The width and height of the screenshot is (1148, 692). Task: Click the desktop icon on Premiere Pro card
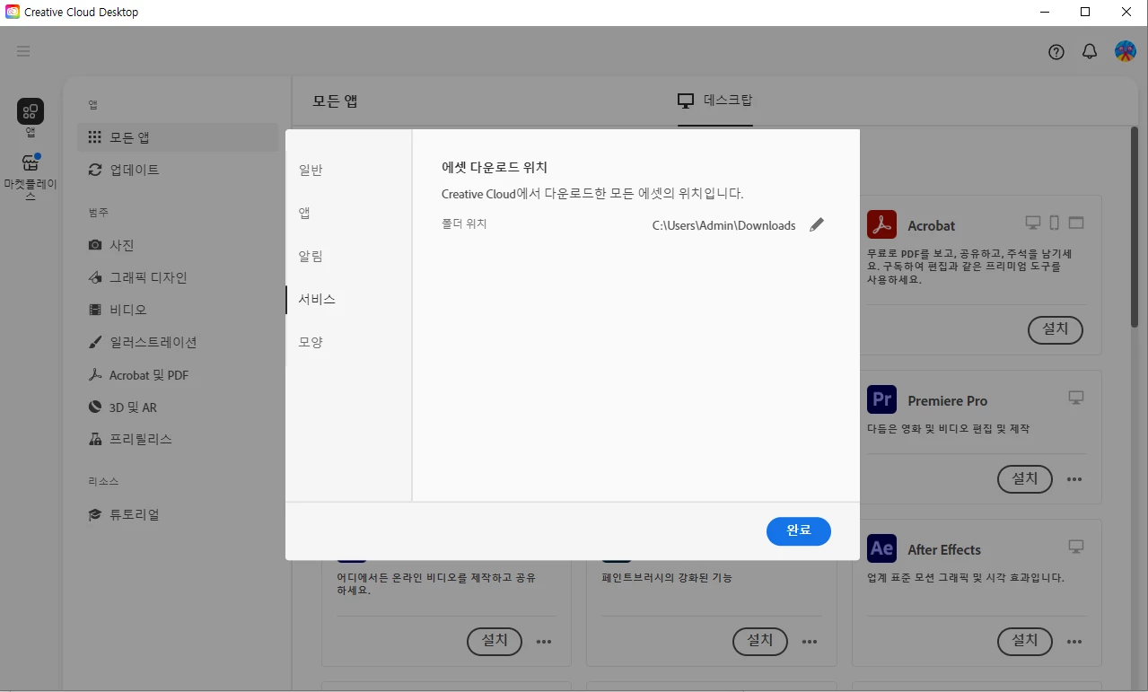[x=1076, y=398]
